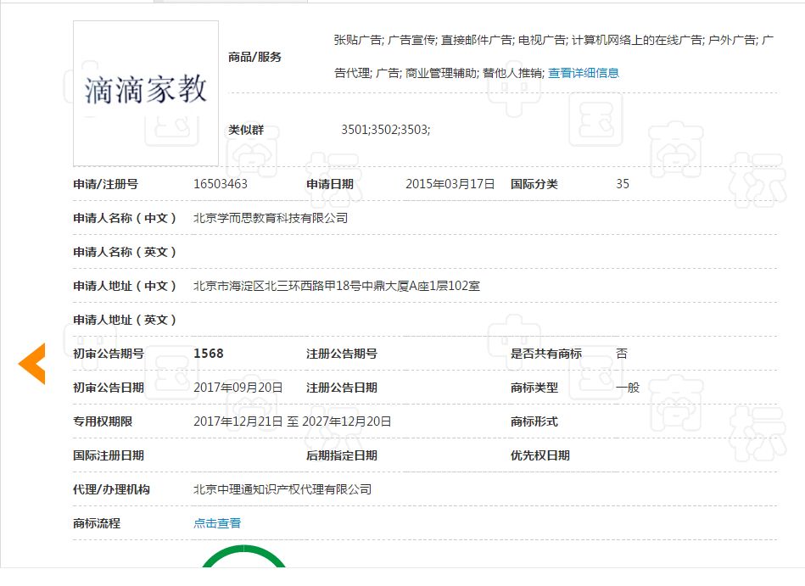Click similar group codes 3501;3502;3503;
Image resolution: width=805 pixels, height=586 pixels.
pyautogui.click(x=385, y=130)
